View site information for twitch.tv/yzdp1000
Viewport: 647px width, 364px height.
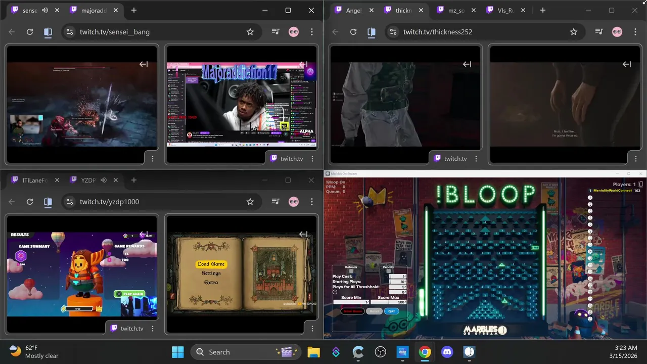coord(70,202)
